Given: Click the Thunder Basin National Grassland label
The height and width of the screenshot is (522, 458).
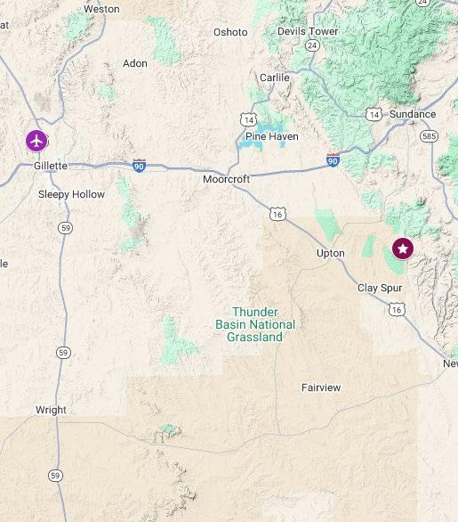Looking at the screenshot, I should [x=255, y=324].
